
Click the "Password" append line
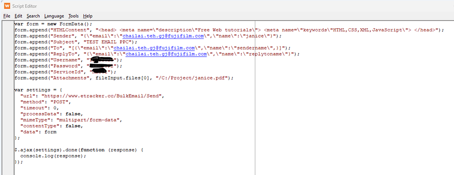click(x=68, y=66)
